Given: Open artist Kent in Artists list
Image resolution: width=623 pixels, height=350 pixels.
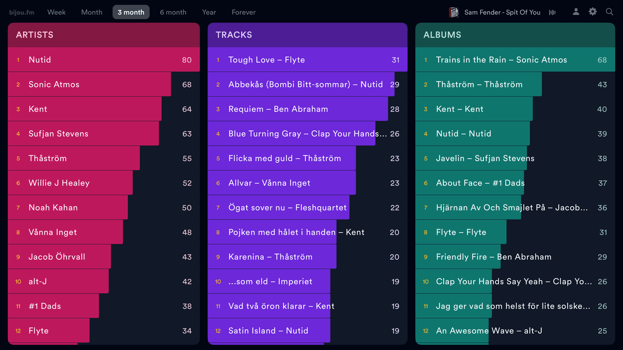Looking at the screenshot, I should (104, 109).
